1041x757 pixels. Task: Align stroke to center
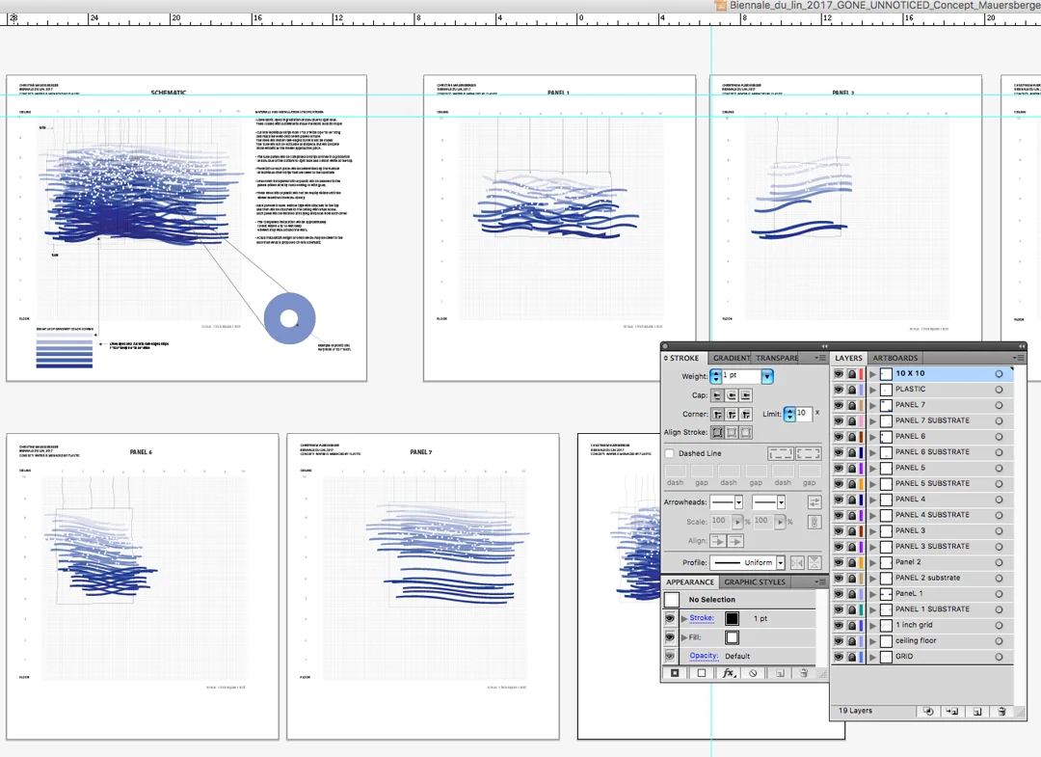tap(718, 432)
